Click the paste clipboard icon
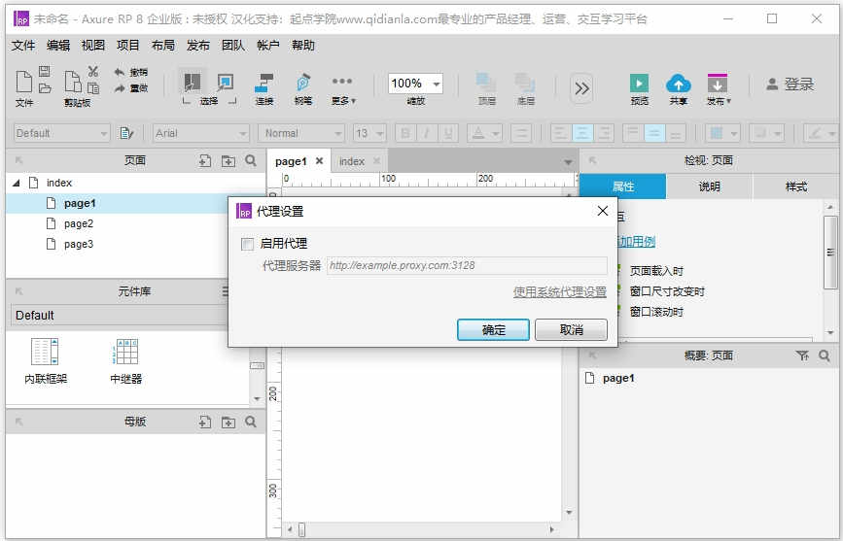Screen dimensions: 843x541 [93, 87]
